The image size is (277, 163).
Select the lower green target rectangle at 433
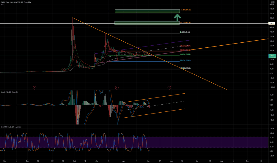[147, 23]
